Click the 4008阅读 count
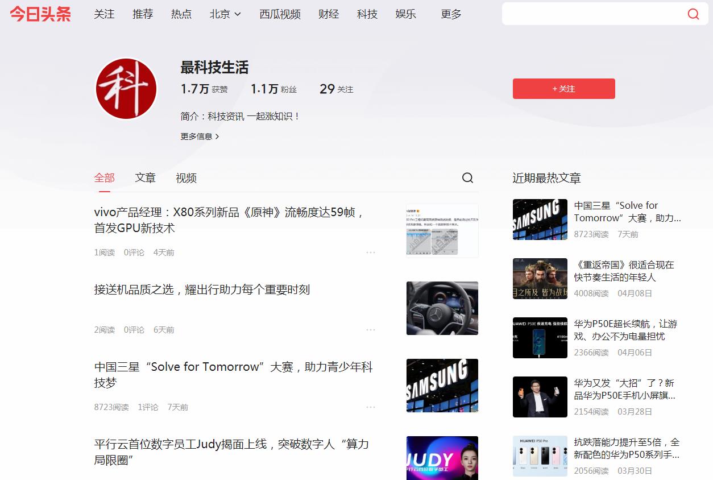 coord(591,293)
